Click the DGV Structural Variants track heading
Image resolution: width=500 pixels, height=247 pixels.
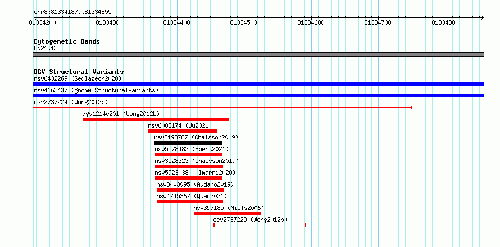[79, 72]
